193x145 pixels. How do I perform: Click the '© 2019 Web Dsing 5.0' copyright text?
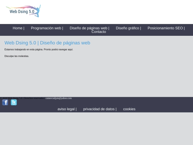click(11, 98)
